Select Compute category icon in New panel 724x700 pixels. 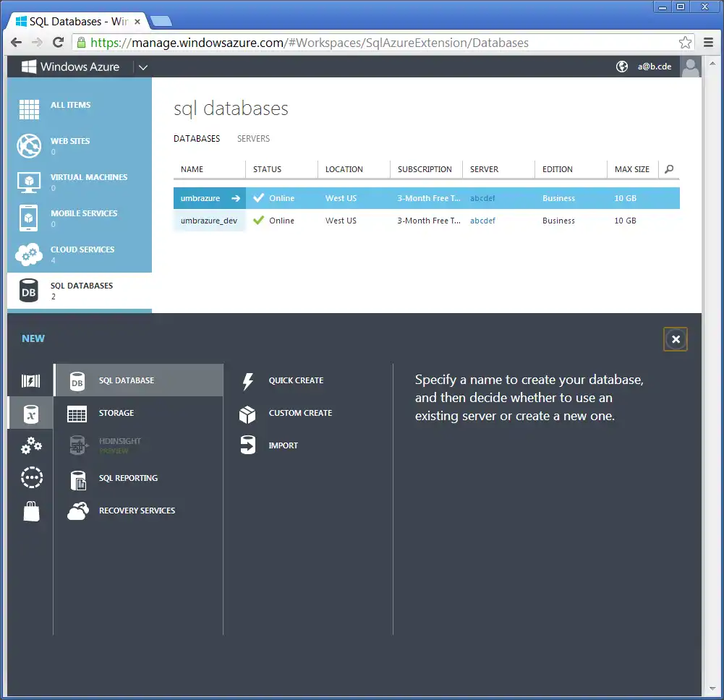pos(31,381)
